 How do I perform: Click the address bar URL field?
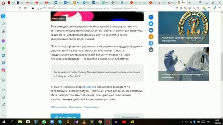(x=87, y=8)
